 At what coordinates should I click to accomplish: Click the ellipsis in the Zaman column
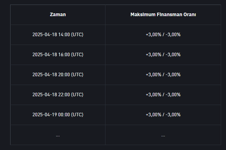click(x=58, y=135)
